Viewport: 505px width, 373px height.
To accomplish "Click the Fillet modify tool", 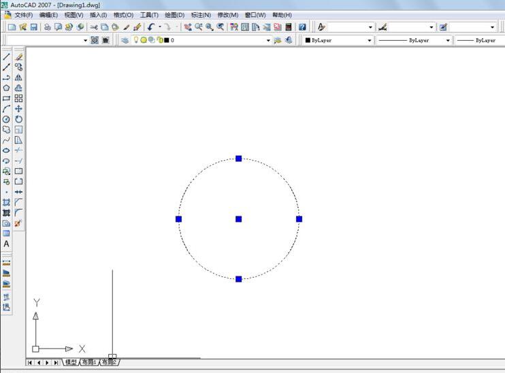I will click(x=18, y=212).
